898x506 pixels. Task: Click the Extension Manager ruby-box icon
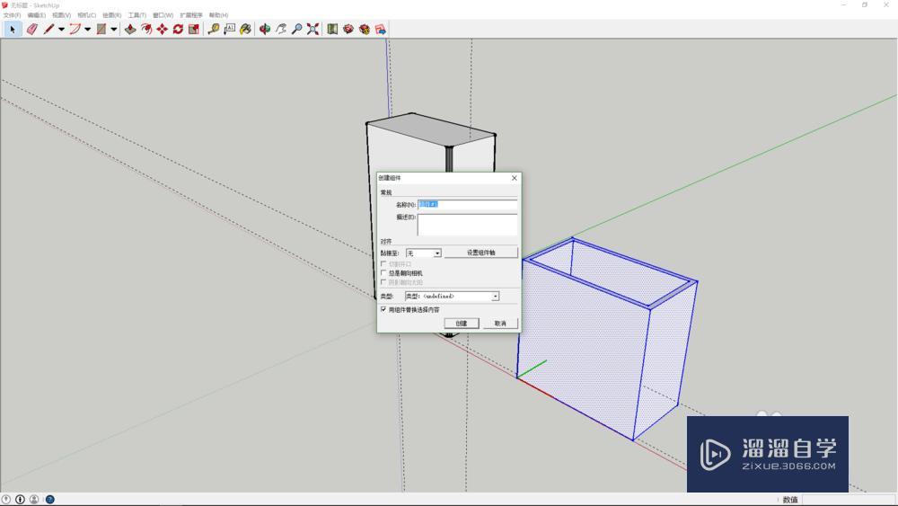click(365, 30)
